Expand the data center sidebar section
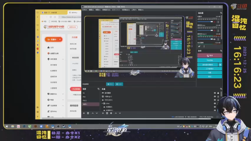The image size is (251, 141). pos(63,94)
